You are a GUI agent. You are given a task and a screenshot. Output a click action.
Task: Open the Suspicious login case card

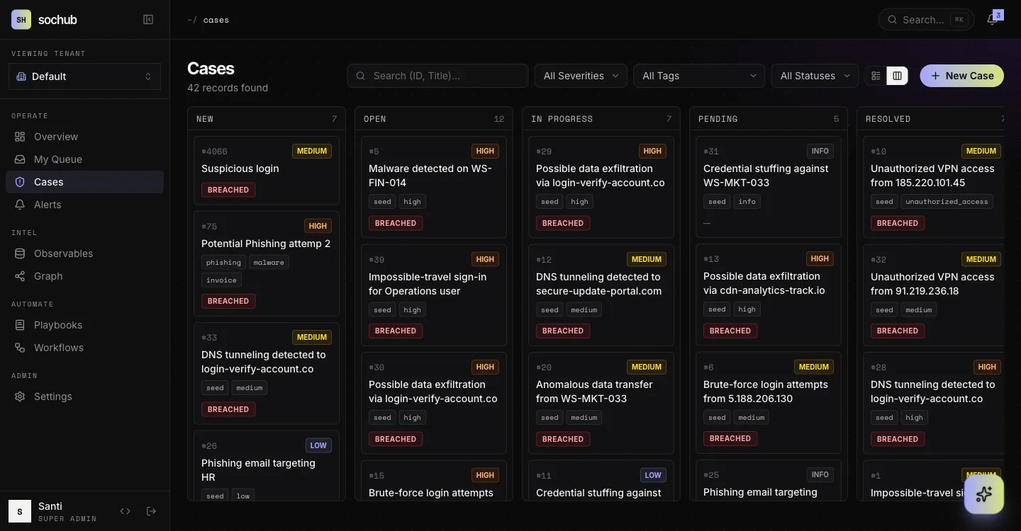(267, 171)
